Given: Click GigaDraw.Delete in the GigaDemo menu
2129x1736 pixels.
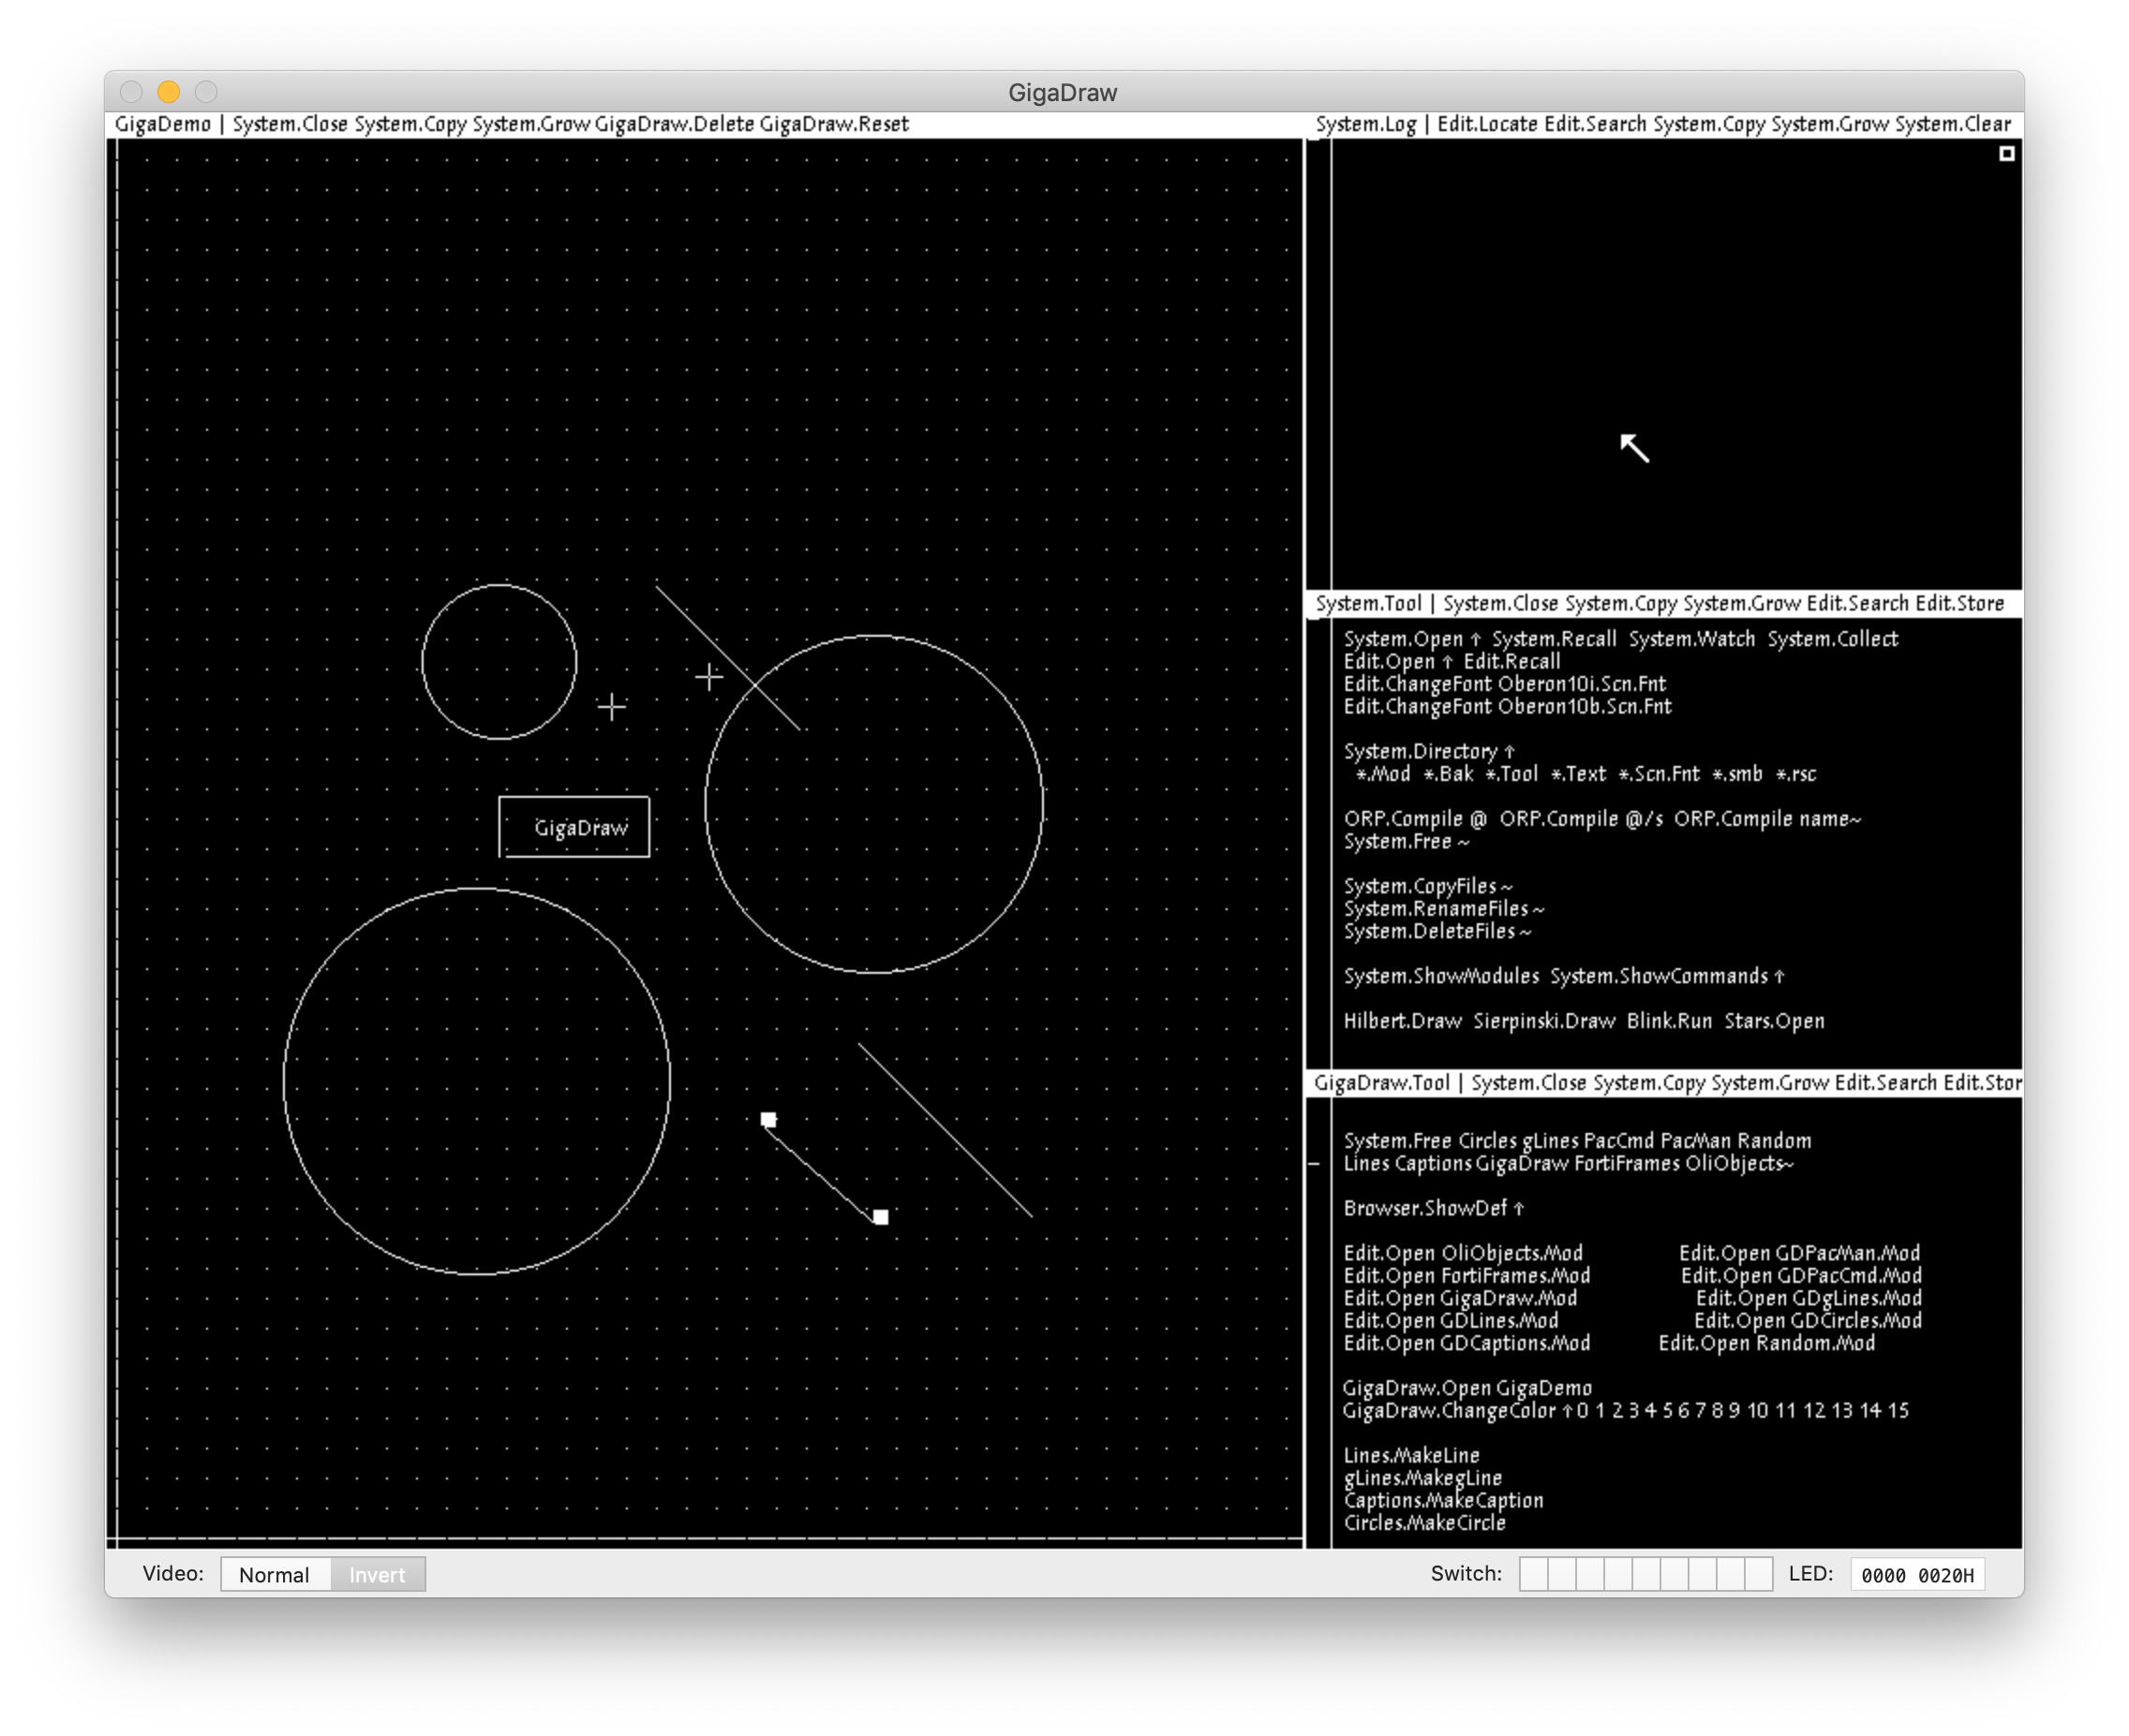Looking at the screenshot, I should point(674,124).
